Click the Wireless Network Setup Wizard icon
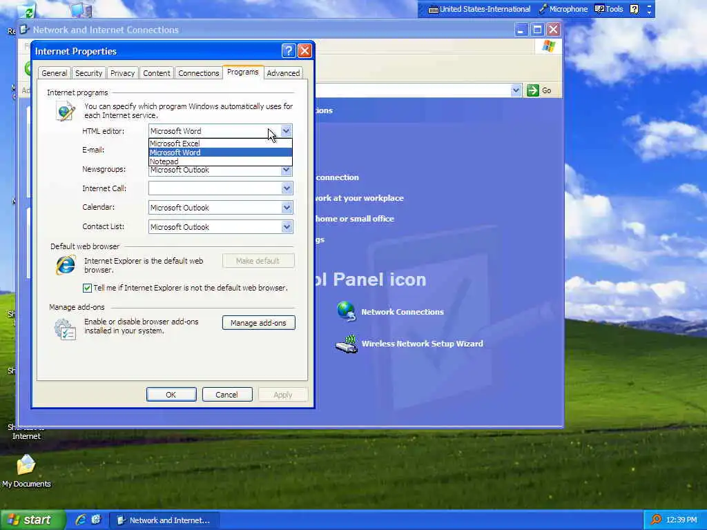The height and width of the screenshot is (530, 707). click(347, 344)
